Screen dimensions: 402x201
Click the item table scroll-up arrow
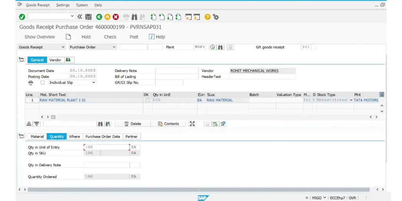382,106
